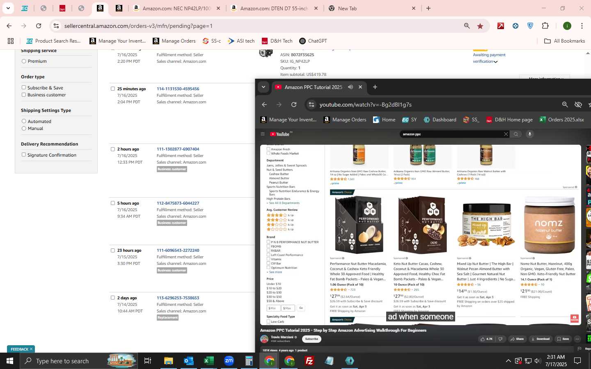This screenshot has width=591, height=369.
Task: Switch to the New Tab tab
Action: pyautogui.click(x=371, y=8)
